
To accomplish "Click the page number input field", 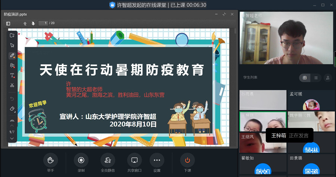I will [43, 23].
